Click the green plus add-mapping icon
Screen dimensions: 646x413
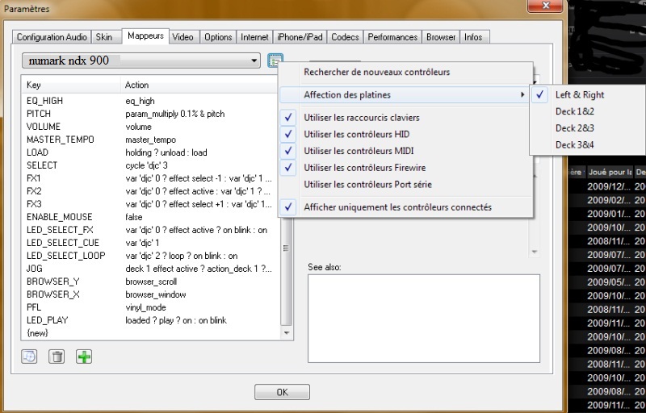point(84,357)
